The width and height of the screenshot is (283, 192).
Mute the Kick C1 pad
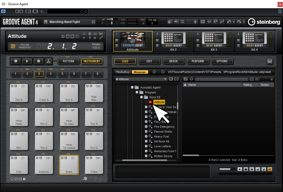tap(12, 158)
